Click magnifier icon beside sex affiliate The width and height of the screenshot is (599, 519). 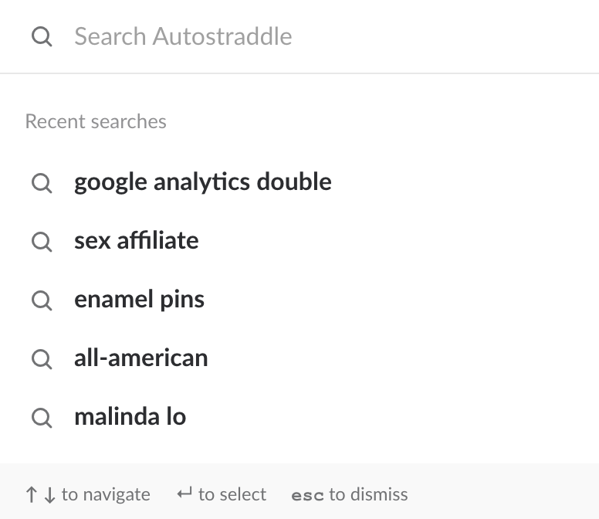[x=42, y=242]
